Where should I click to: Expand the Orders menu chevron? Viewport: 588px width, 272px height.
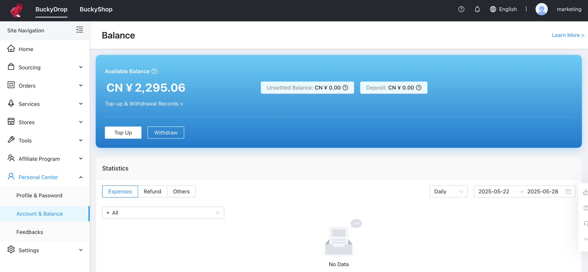tap(81, 85)
